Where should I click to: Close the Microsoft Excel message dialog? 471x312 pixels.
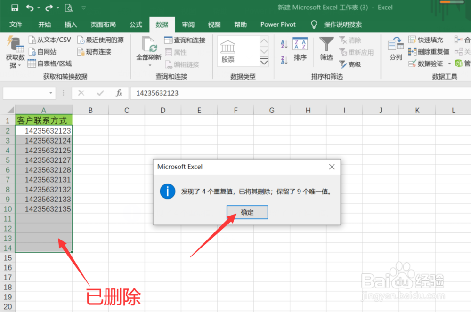(332, 167)
